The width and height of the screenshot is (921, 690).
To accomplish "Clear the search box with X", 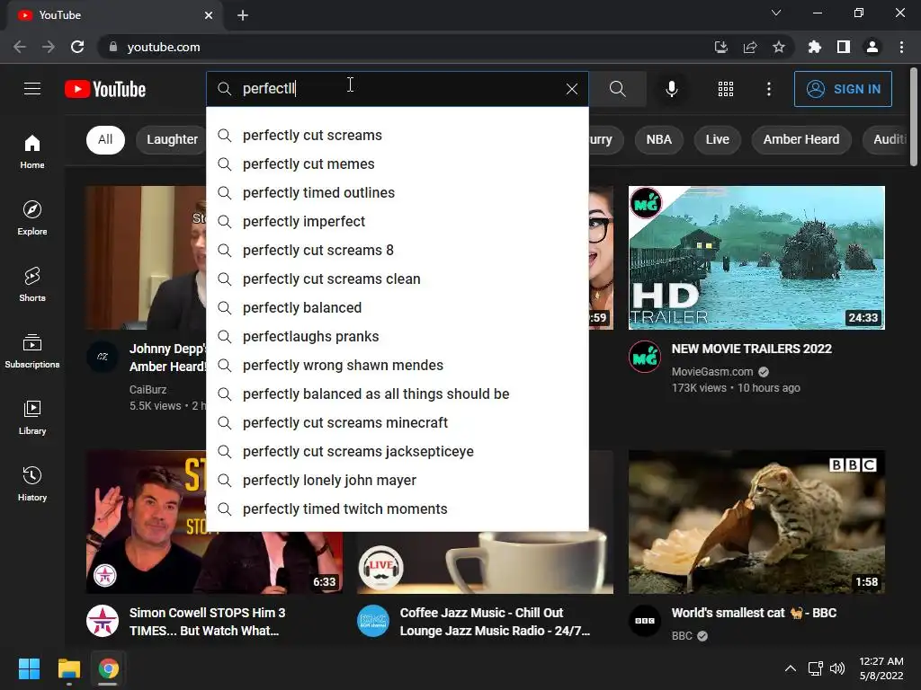I will coord(571,89).
